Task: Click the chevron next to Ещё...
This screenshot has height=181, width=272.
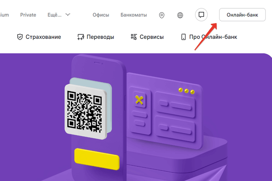Action: pyautogui.click(x=67, y=14)
